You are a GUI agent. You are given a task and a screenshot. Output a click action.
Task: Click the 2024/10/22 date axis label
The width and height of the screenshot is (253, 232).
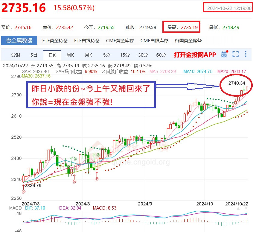pos(237,204)
